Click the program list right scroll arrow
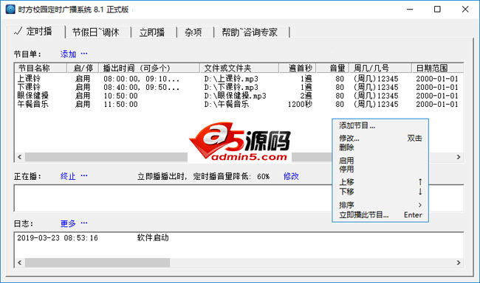 [459, 157]
